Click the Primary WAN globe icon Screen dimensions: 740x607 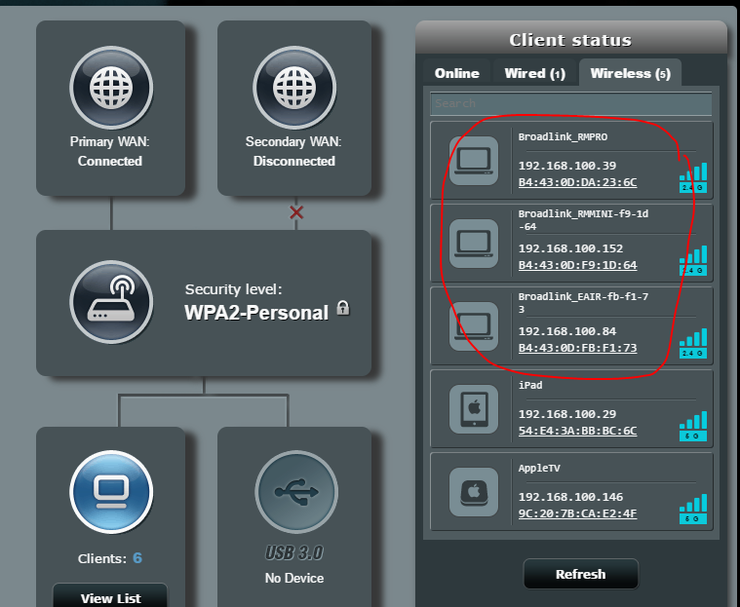pyautogui.click(x=111, y=88)
